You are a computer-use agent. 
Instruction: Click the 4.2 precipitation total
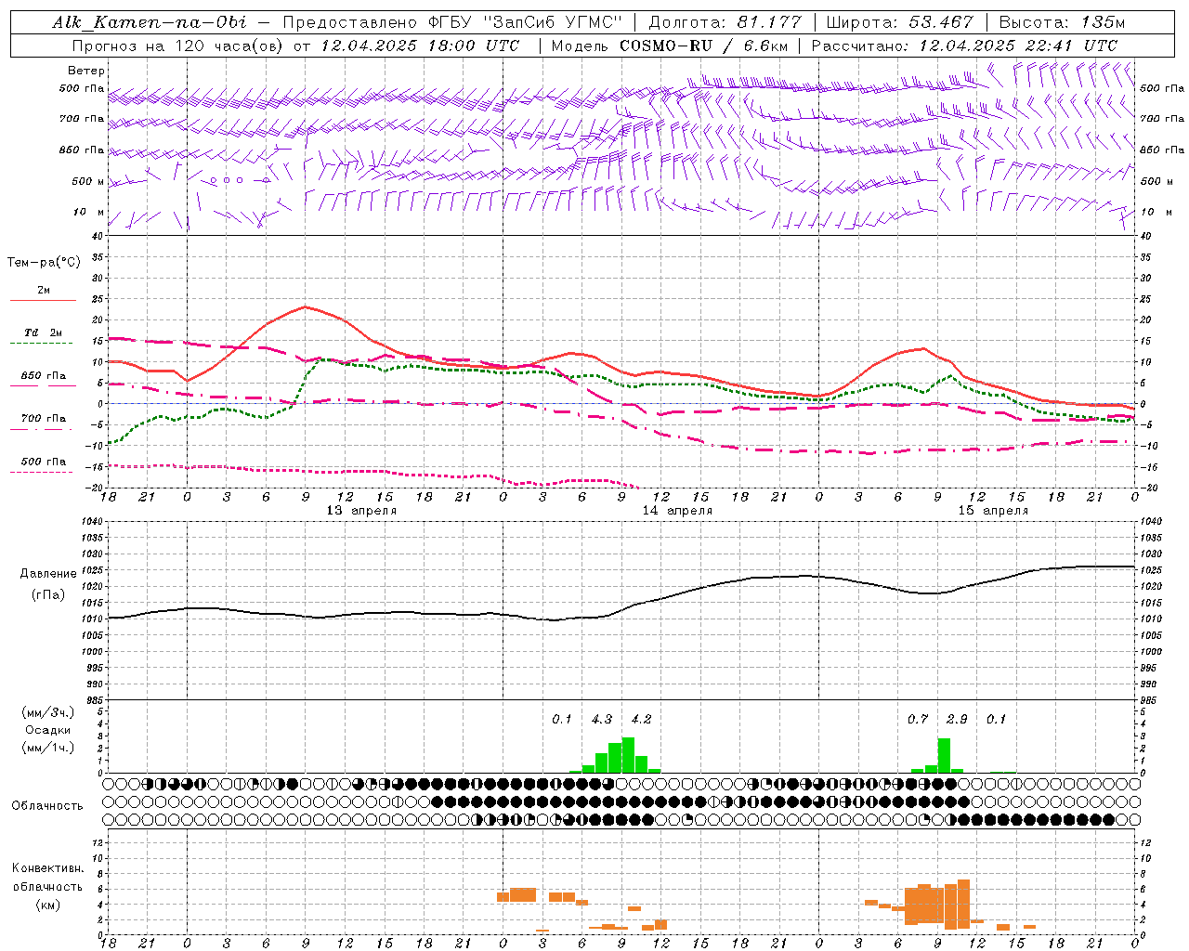pyautogui.click(x=641, y=719)
